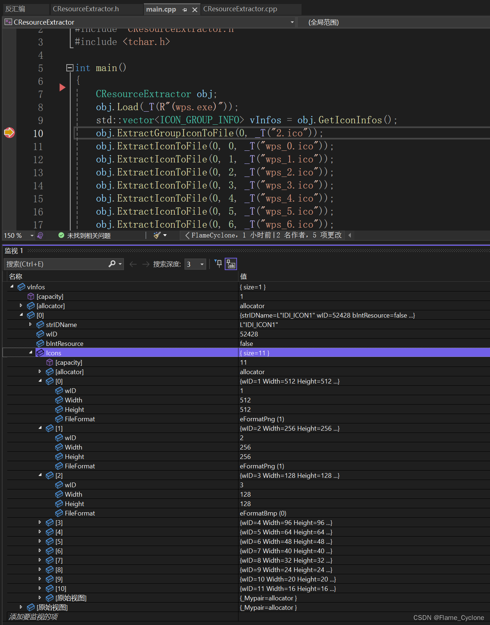This screenshot has height=625, width=490.
Task: Click the IntelliCode icon beside the zoom box
Action: [x=40, y=236]
